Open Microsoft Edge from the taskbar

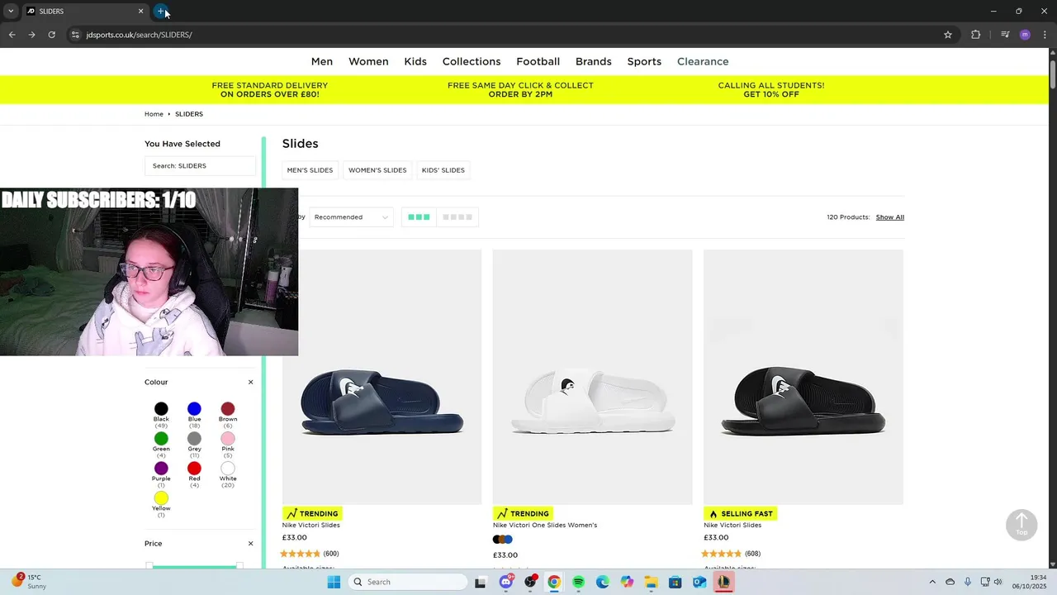pos(603,582)
